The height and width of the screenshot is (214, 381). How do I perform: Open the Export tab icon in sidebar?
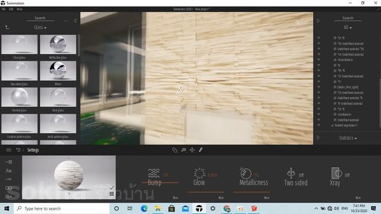tap(9, 196)
